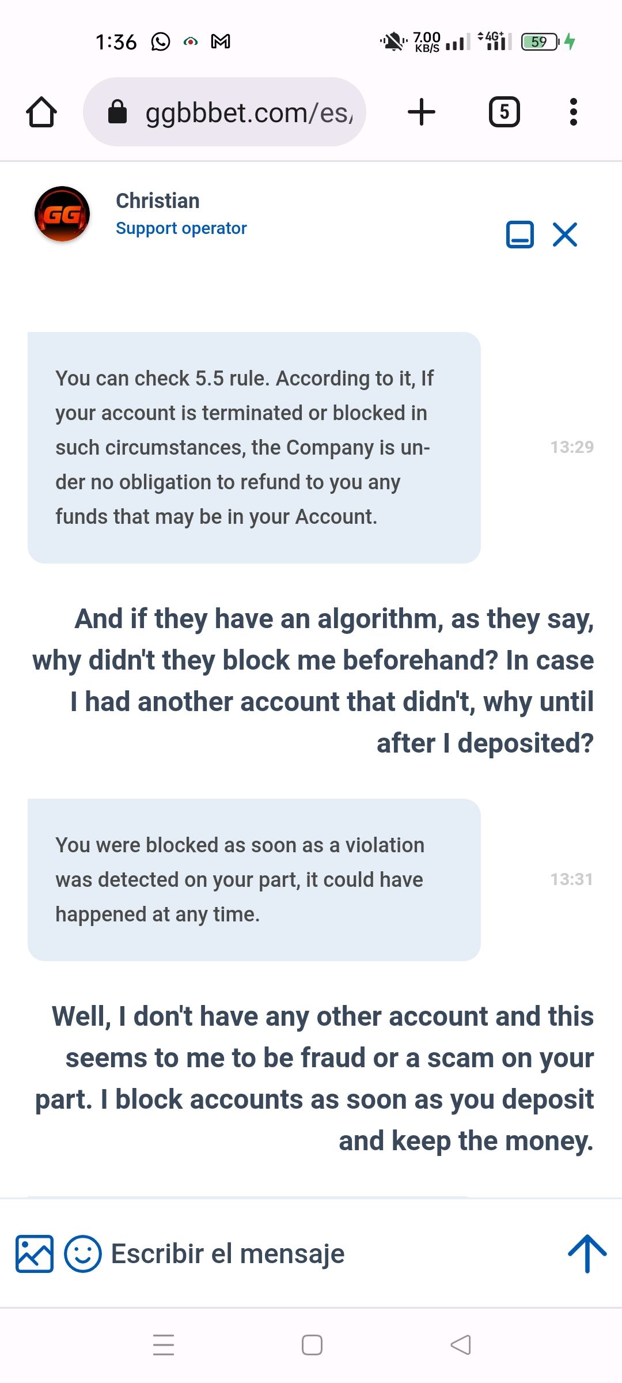Open the emoji picker
This screenshot has height=1383, width=622.
83,1254
